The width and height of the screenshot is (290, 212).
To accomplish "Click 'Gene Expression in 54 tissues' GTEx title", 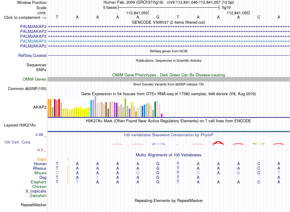I will [x=169, y=94].
